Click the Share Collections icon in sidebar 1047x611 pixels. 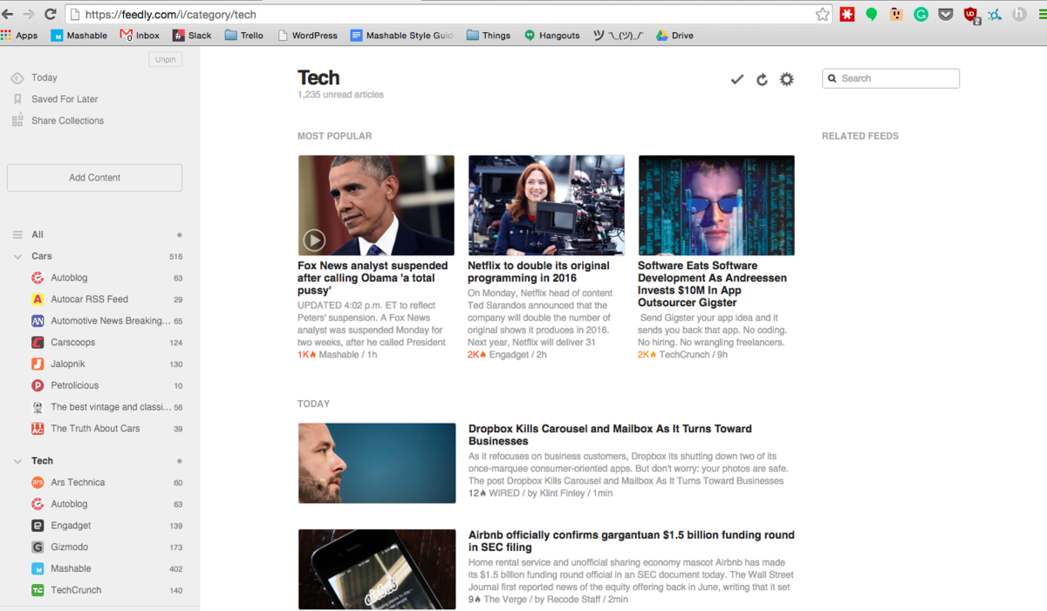(x=17, y=120)
